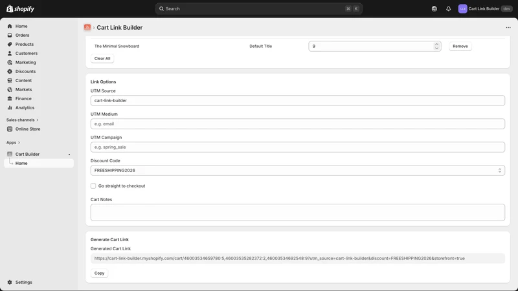Remove The Minimal Snowboard from list
518x291 pixels.
460,46
